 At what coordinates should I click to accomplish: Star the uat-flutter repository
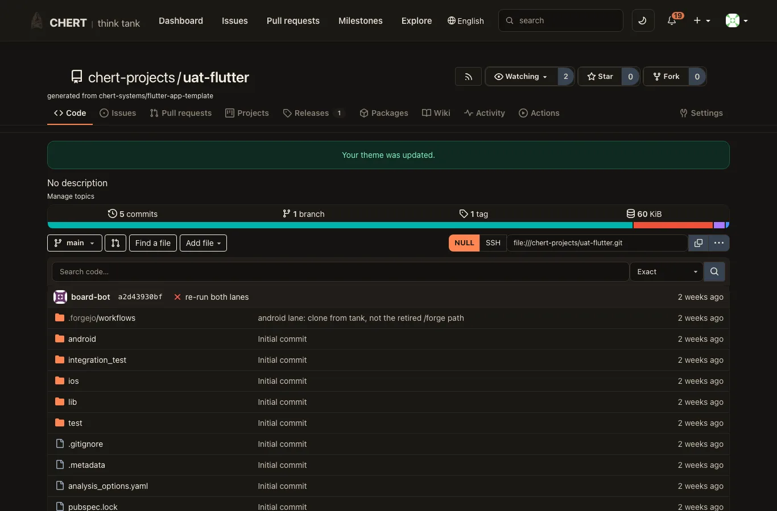pos(600,77)
